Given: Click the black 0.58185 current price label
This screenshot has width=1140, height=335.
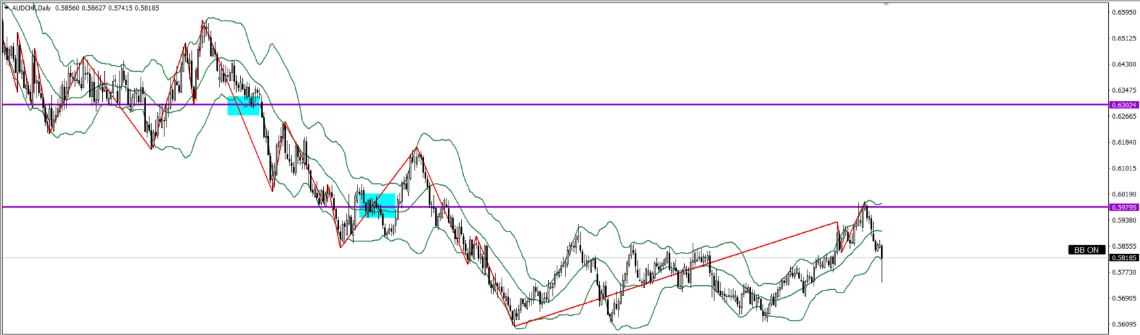Looking at the screenshot, I should (x=1124, y=258).
